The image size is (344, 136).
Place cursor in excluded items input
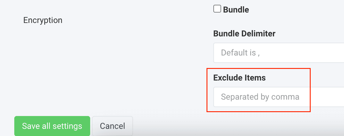point(279,97)
